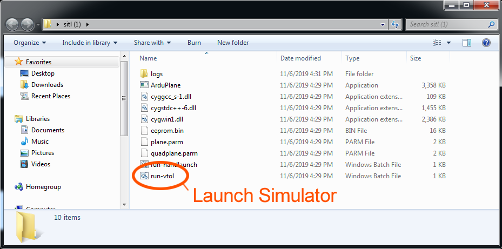Select Libraries in the navigation pane
Screen dimensions: 502x249
38,119
